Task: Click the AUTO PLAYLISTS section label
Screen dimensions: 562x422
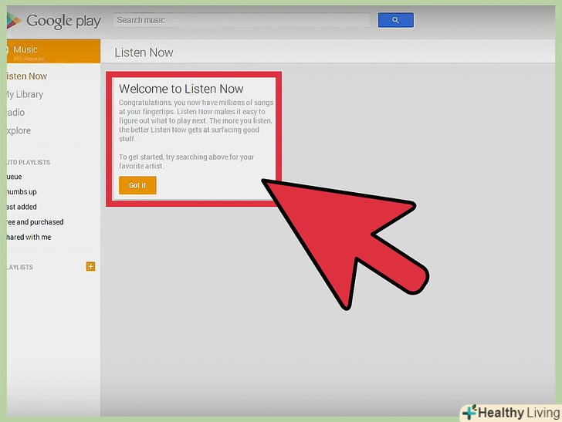Action: (29, 162)
